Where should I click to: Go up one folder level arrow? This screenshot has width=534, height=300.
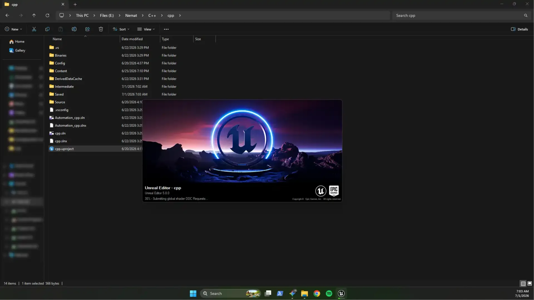pos(34,16)
